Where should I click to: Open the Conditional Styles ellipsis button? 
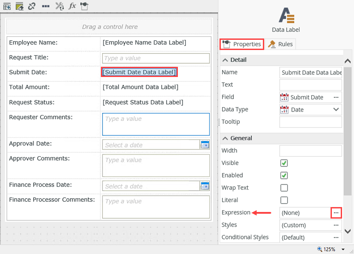click(336, 237)
